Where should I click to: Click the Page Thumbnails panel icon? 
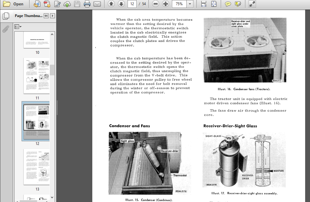click(6, 16)
